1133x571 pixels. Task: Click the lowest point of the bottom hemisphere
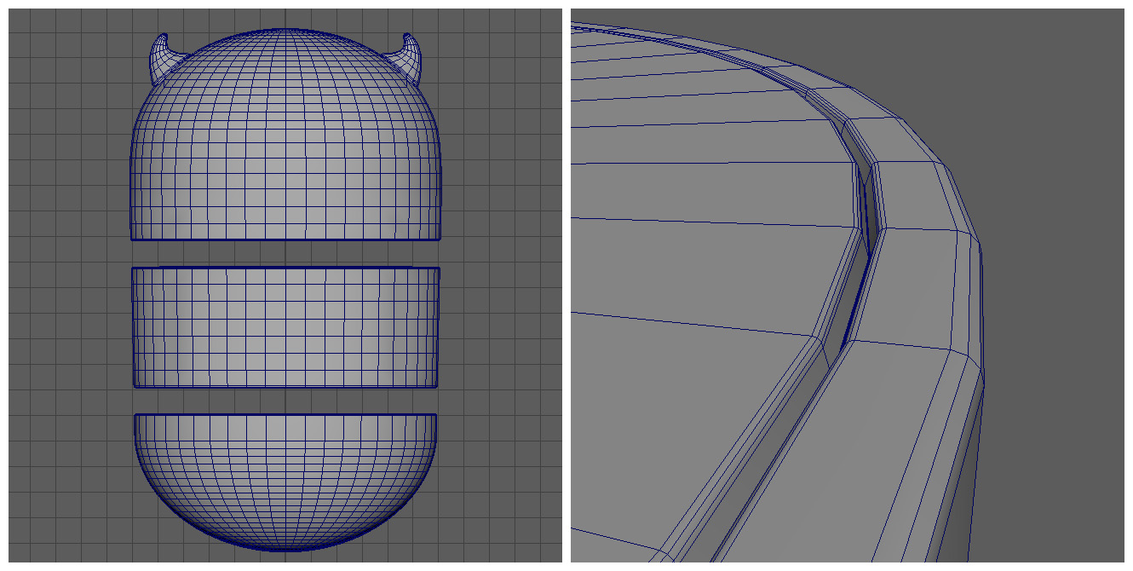(x=285, y=548)
